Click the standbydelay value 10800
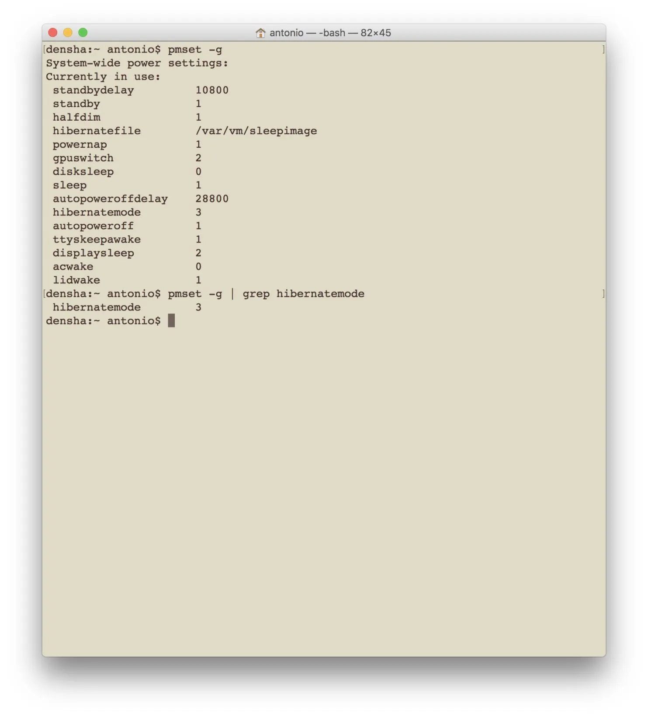Screen dimensions: 648x717 pos(212,90)
